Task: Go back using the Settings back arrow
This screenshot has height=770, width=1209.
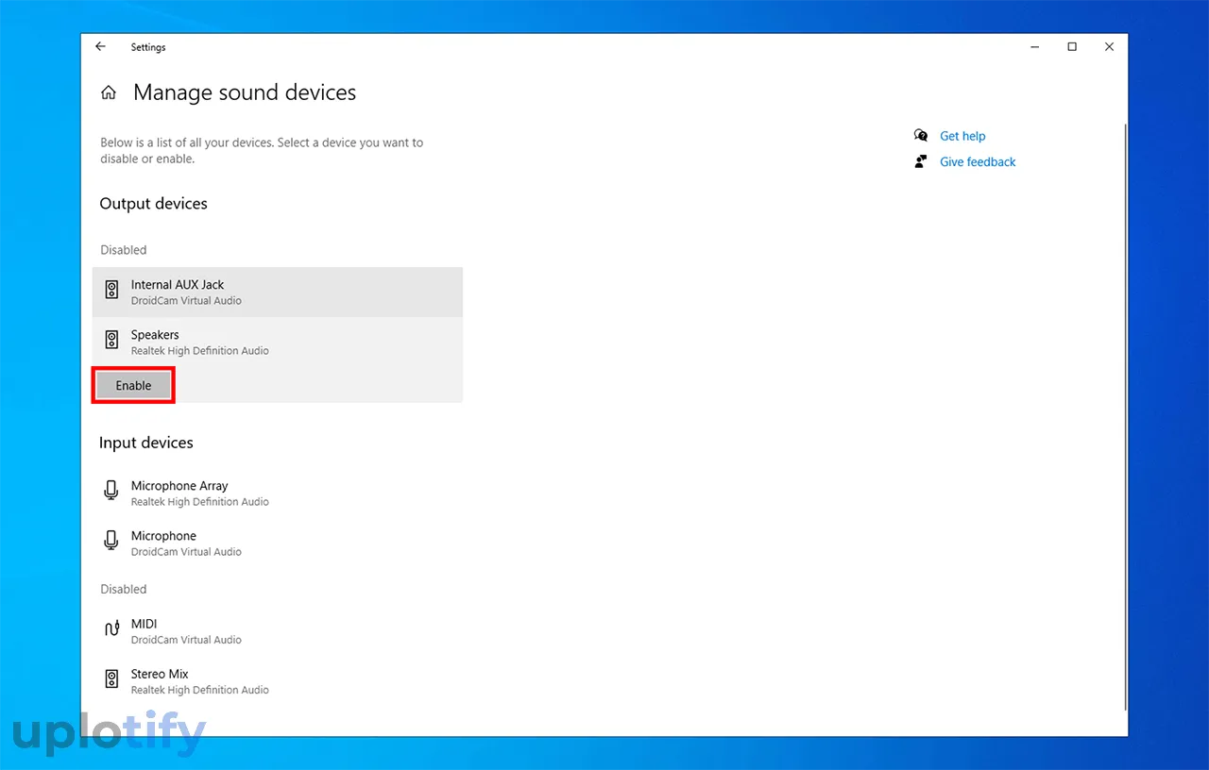Action: click(x=100, y=47)
